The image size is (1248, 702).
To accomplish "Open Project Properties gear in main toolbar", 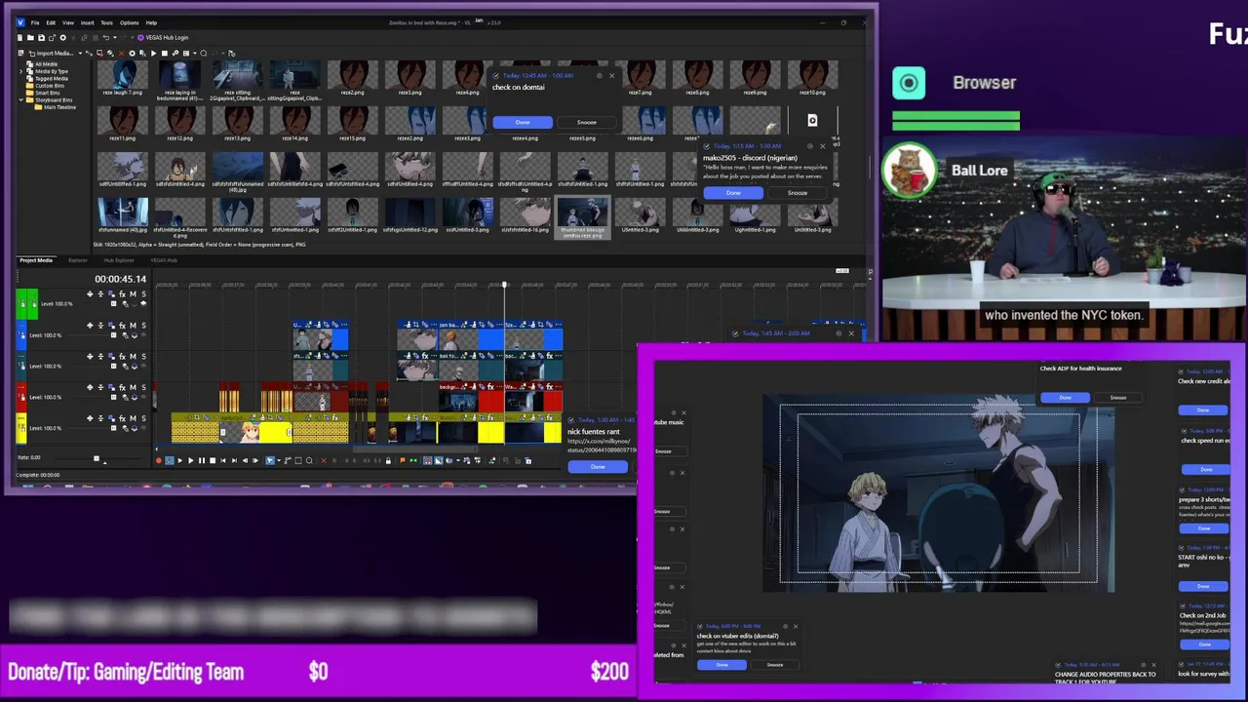I will [63, 38].
